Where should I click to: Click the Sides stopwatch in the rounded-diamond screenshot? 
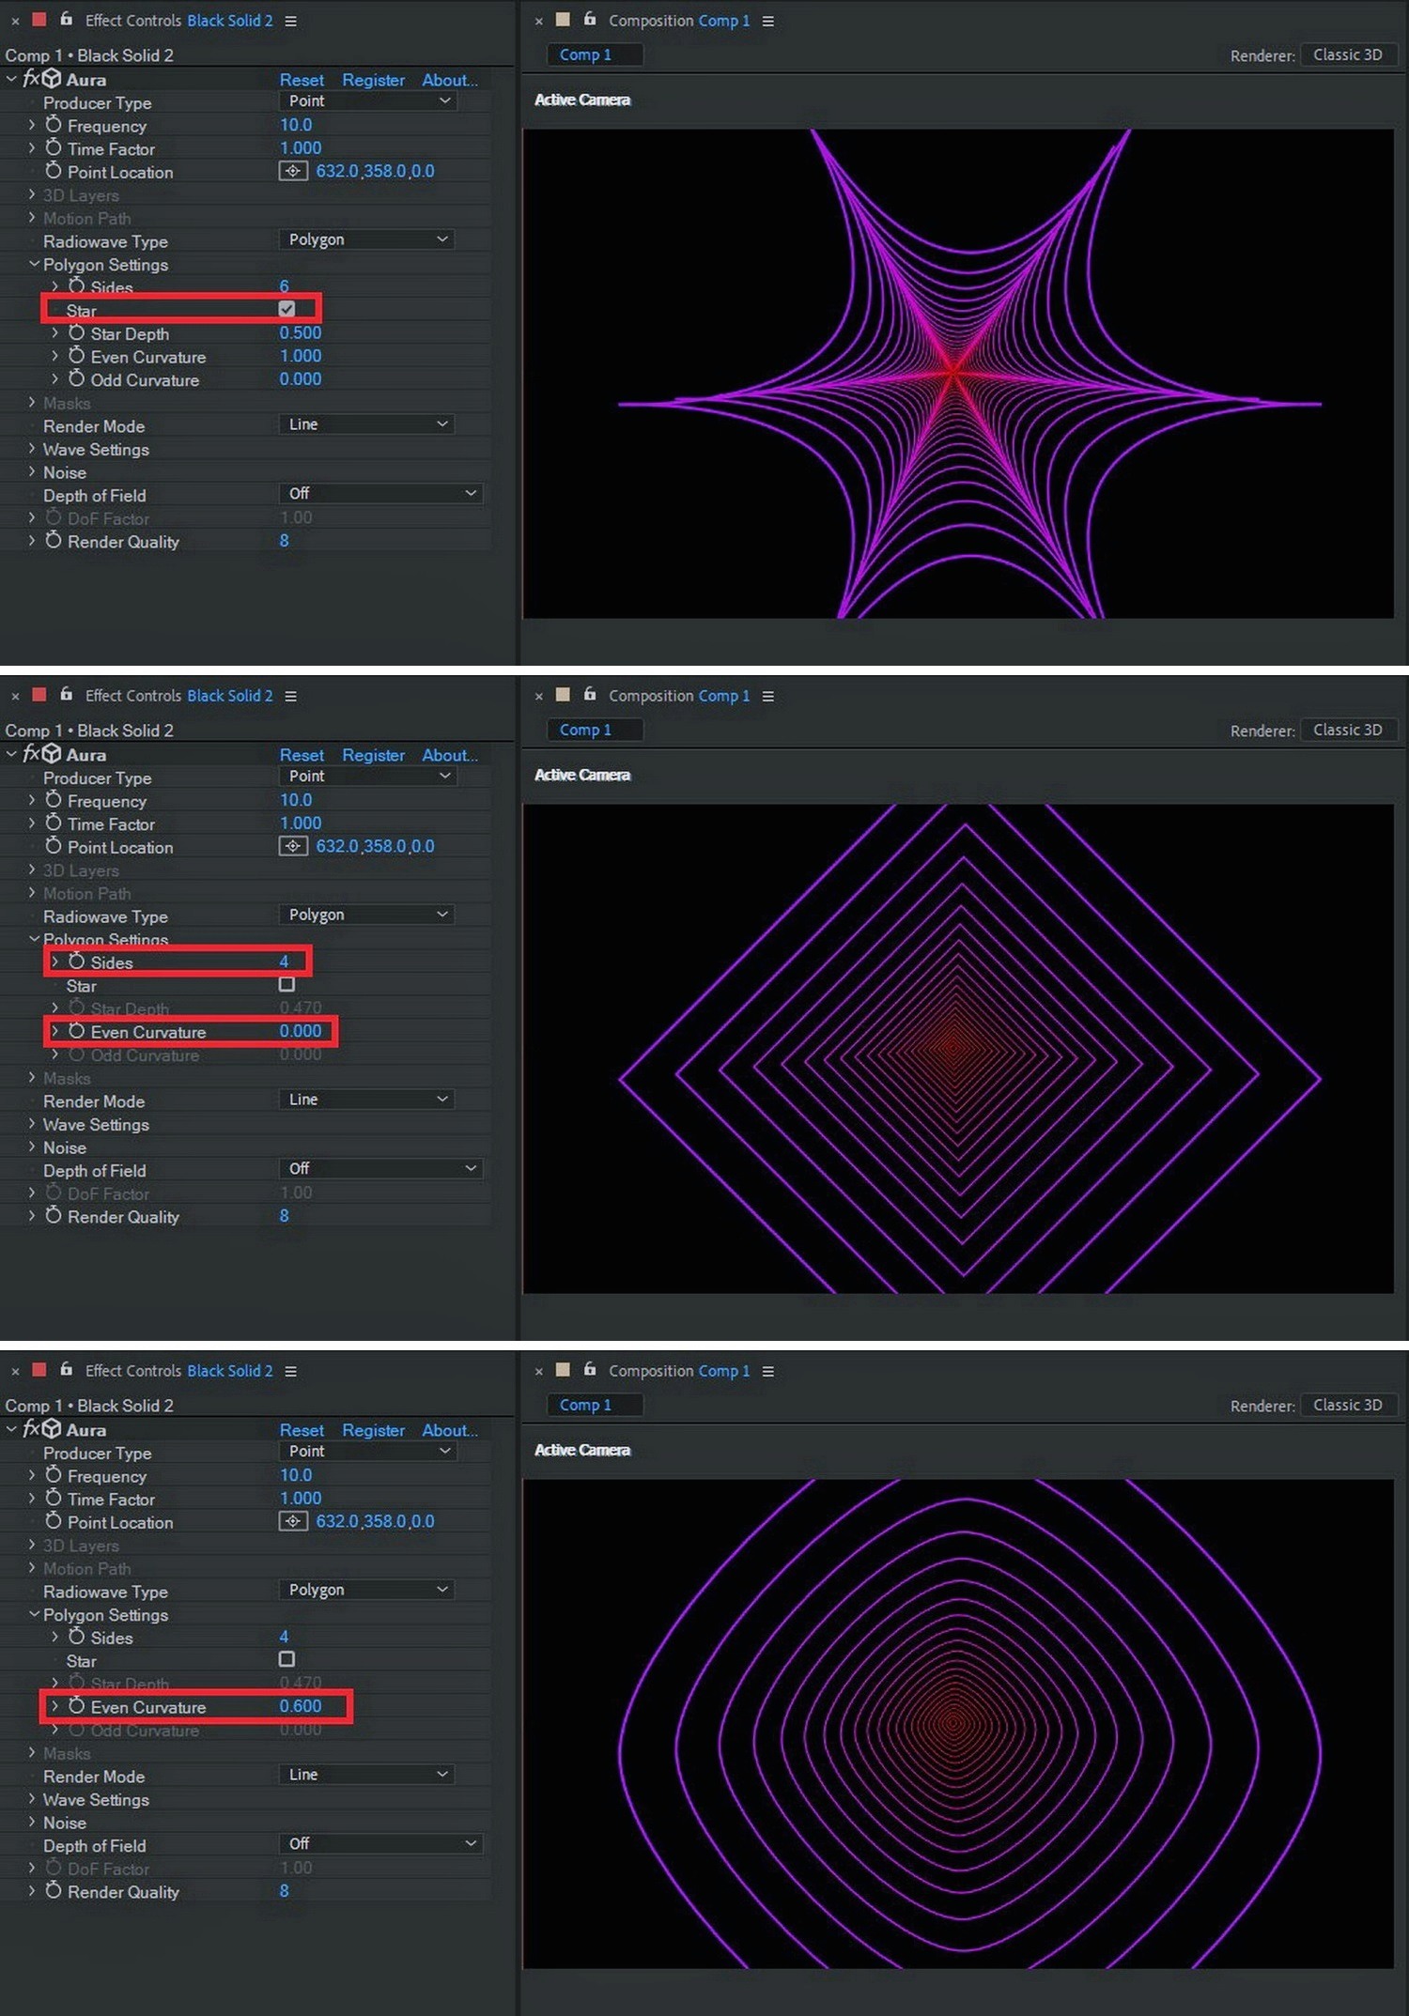pos(77,1637)
